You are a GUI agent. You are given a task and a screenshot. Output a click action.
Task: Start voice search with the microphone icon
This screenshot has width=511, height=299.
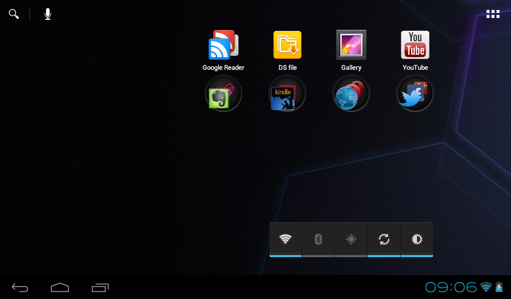click(47, 13)
